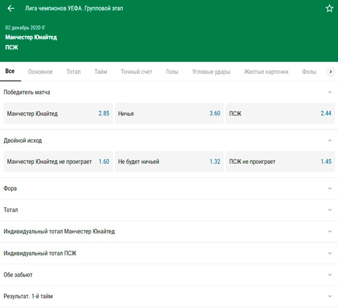The image size is (338, 308).
Task: Open the Фолы tab
Action: point(309,71)
